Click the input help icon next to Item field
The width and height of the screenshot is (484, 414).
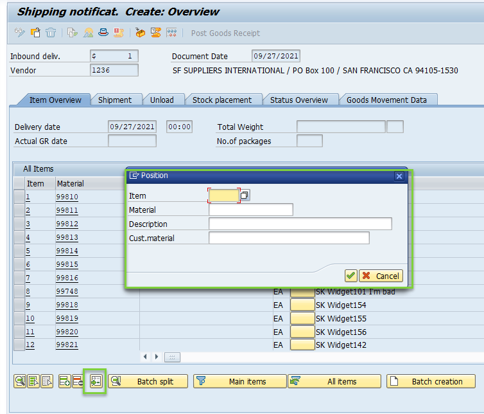tap(245, 195)
